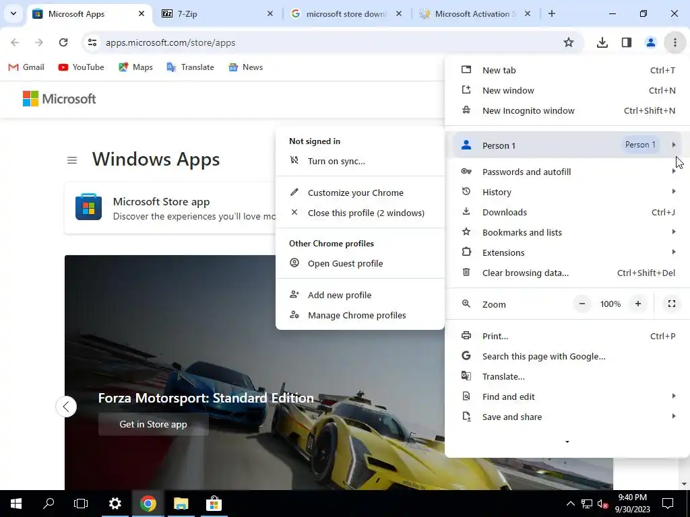The width and height of the screenshot is (690, 517).
Task: Select New Incognito window
Action: pos(567,111)
